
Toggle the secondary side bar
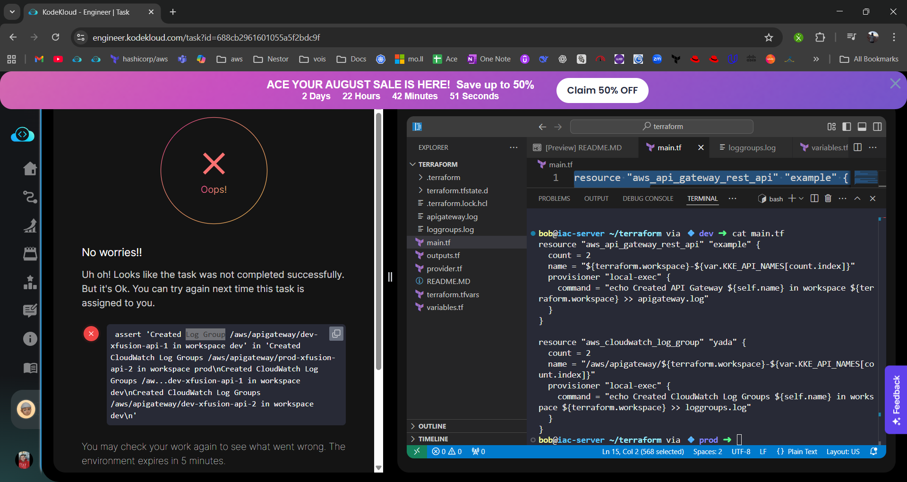pyautogui.click(x=877, y=127)
